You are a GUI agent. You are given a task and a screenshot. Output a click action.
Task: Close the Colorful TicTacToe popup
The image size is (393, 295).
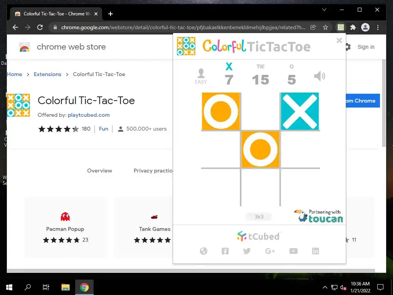click(x=339, y=40)
